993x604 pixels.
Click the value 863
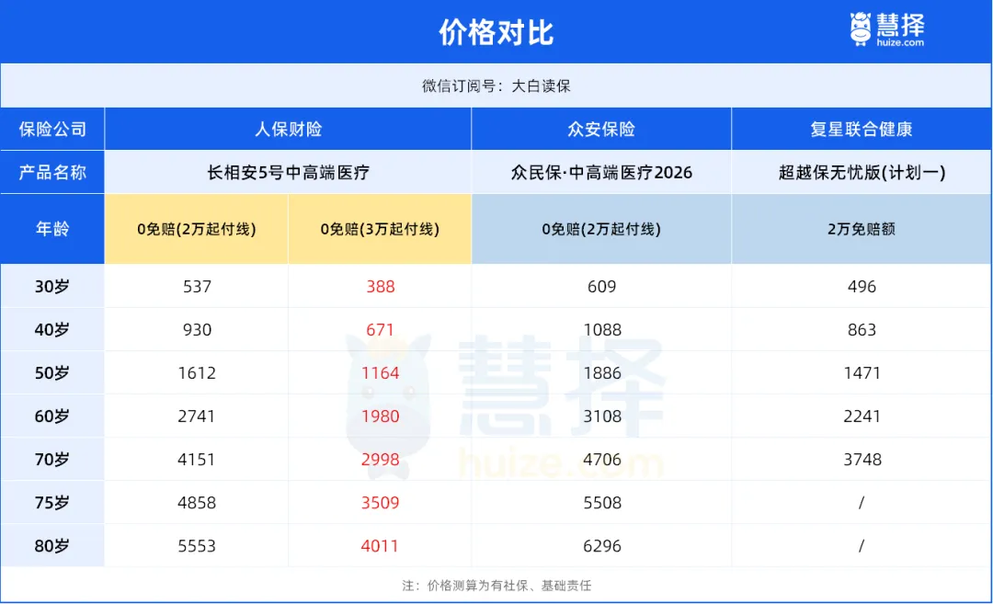pyautogui.click(x=862, y=330)
